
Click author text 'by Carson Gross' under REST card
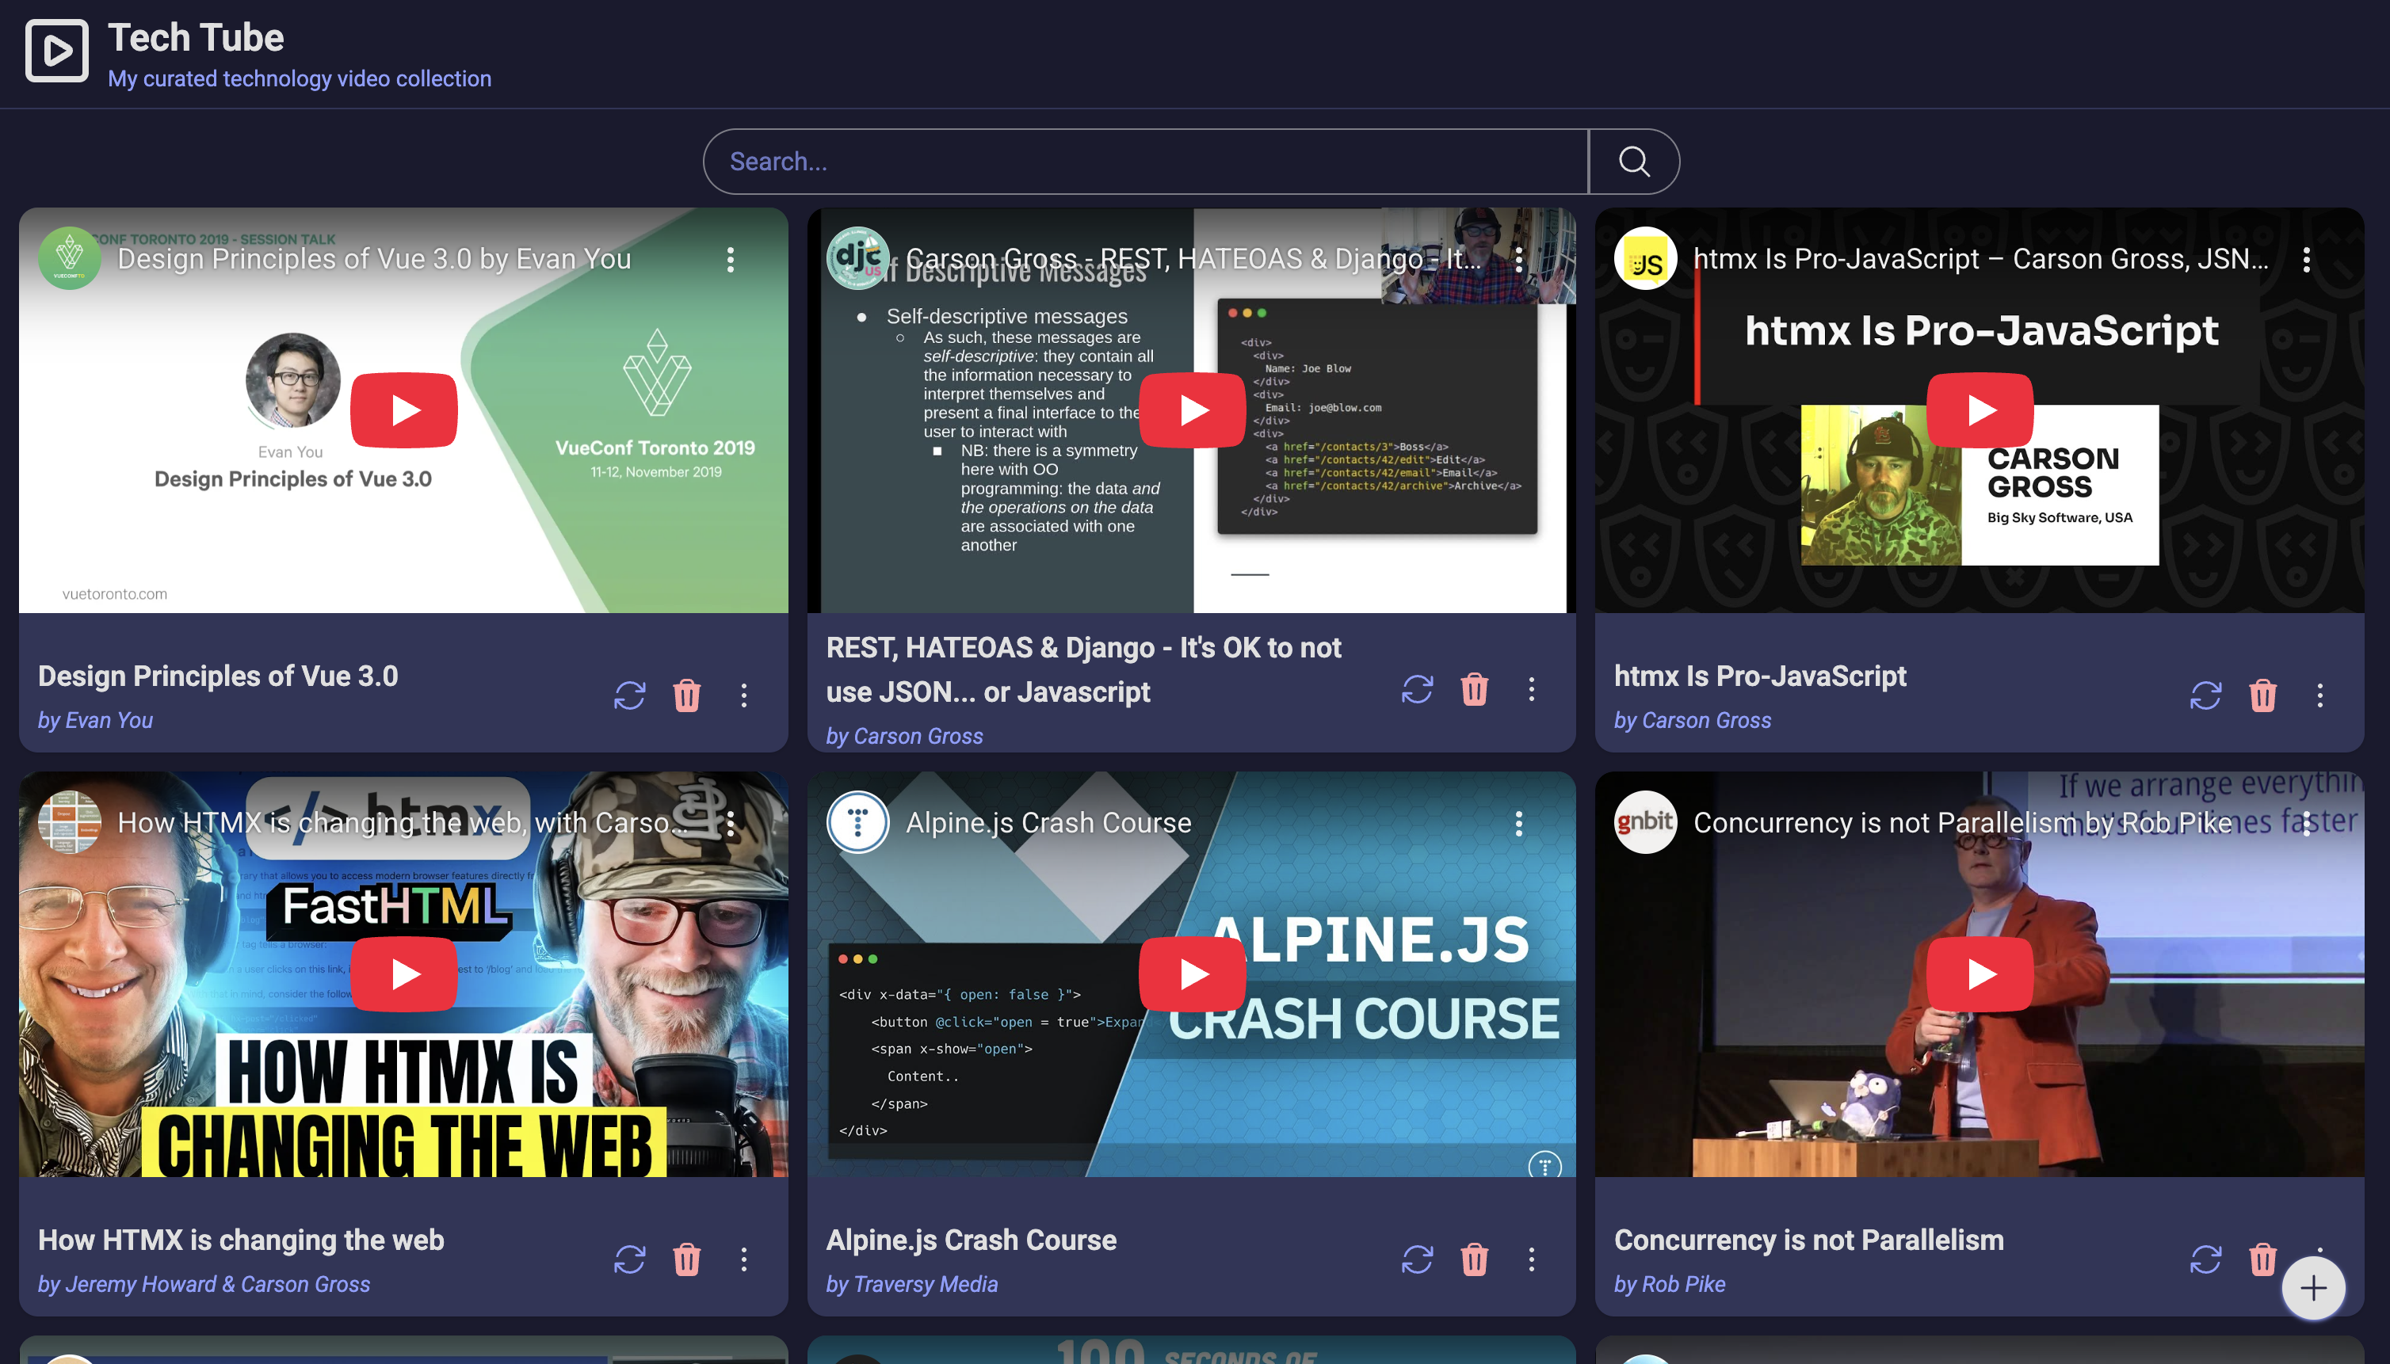(904, 737)
